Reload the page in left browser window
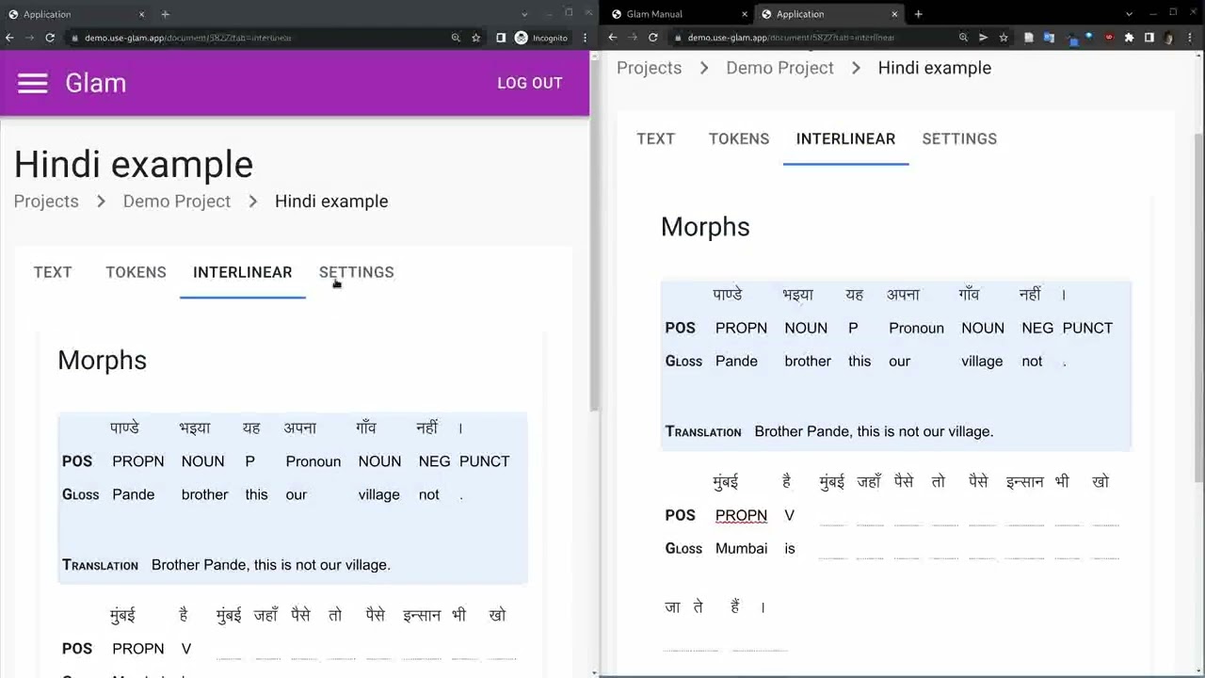The height and width of the screenshot is (678, 1205). pos(50,38)
